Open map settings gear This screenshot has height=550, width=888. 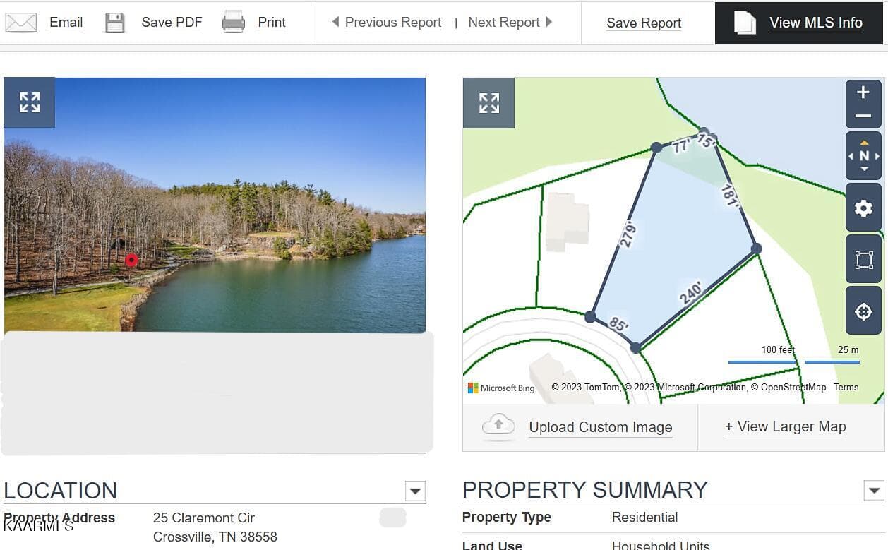click(x=863, y=208)
